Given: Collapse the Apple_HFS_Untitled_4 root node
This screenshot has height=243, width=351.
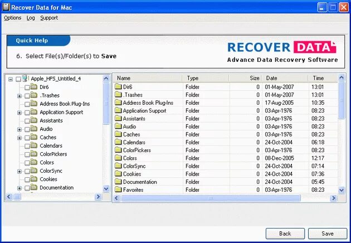Looking at the screenshot, I should 11,79.
